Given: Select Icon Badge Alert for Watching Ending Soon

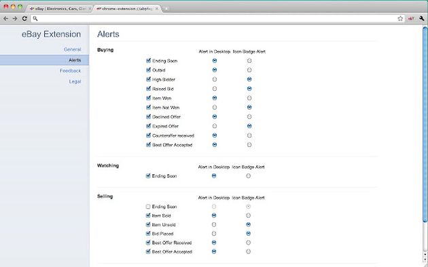Looking at the screenshot, I should [249, 176].
